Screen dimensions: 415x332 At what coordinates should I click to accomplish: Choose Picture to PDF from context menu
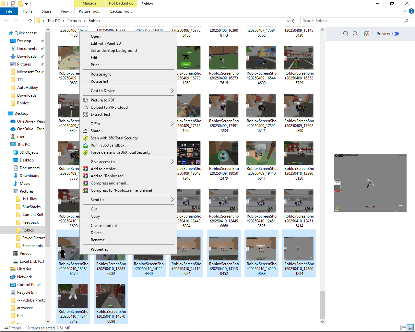tap(103, 100)
